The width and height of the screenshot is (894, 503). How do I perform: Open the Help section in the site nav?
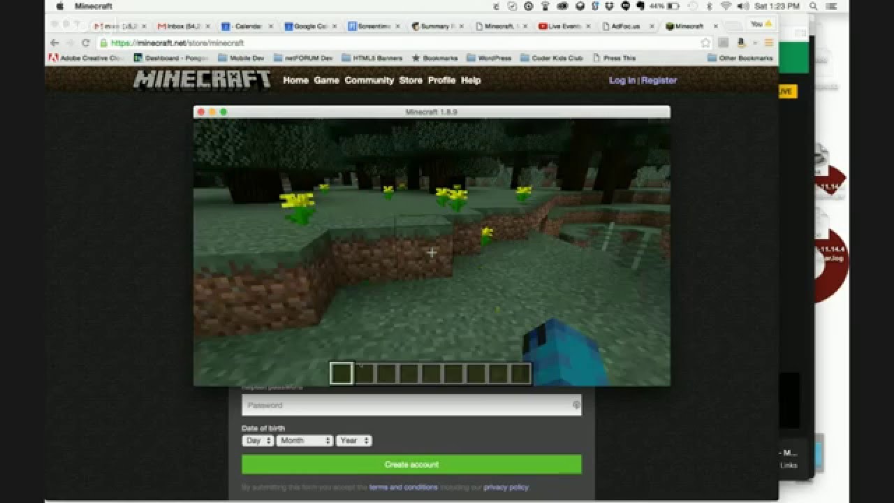[x=471, y=80]
